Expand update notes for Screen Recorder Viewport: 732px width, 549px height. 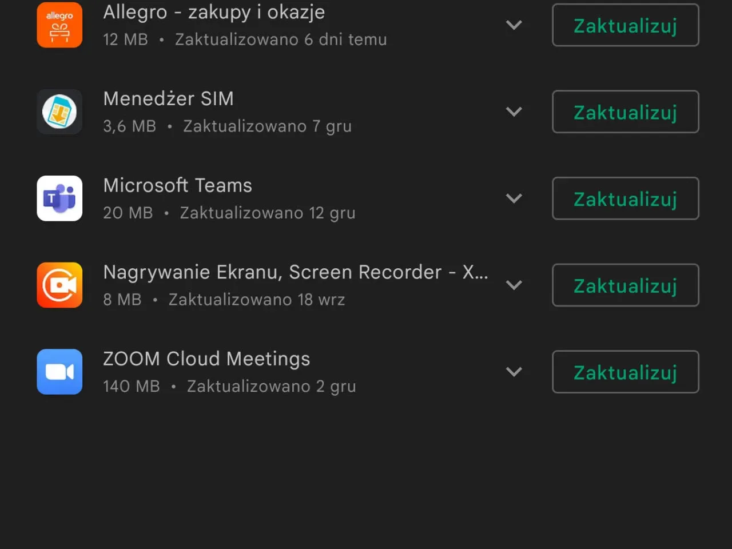tap(514, 285)
